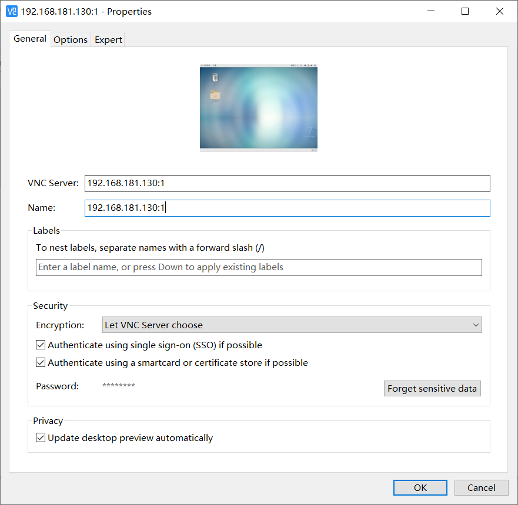518x505 pixels.
Task: Close the Properties dialog window
Action: 500,11
